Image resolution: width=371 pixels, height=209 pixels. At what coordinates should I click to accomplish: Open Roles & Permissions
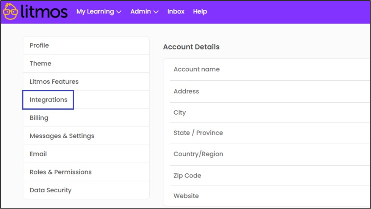click(61, 172)
